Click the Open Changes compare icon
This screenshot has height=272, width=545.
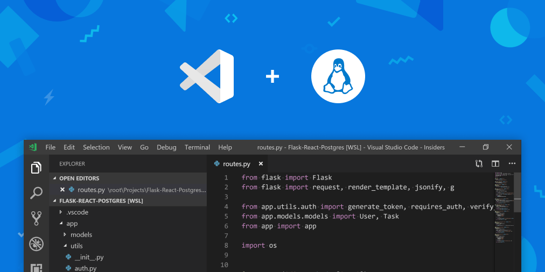[479, 164]
